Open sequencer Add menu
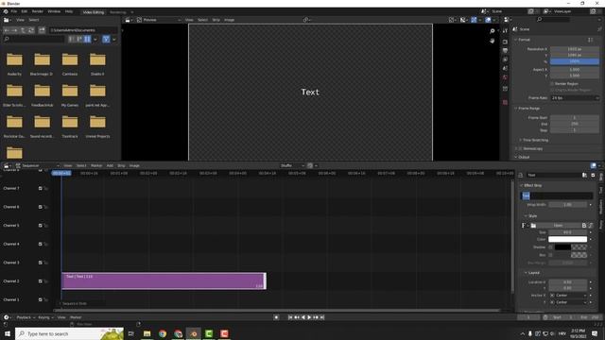 pos(110,166)
